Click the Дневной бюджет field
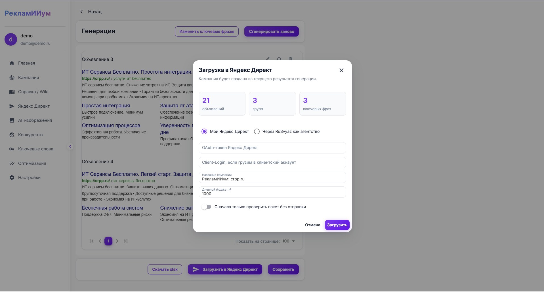Image resolution: width=544 pixels, height=292 pixels. click(272, 192)
